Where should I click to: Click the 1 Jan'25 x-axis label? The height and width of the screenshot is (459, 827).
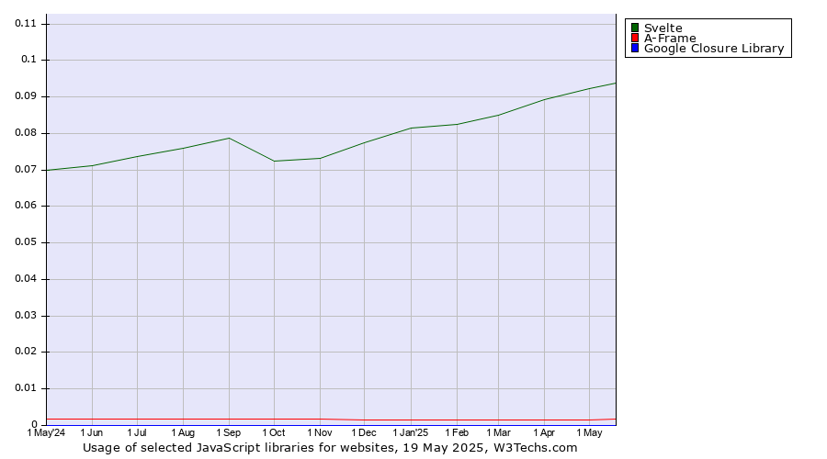411,432
